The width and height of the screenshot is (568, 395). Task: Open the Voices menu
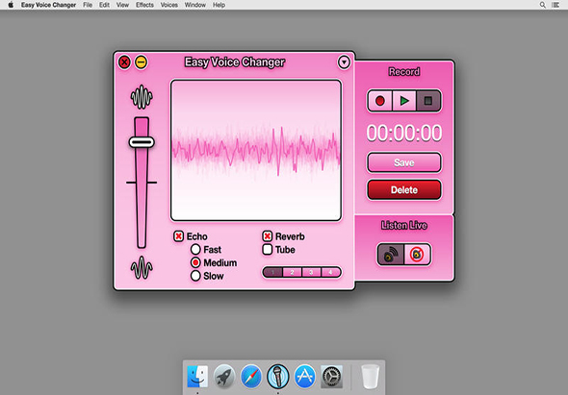point(169,5)
